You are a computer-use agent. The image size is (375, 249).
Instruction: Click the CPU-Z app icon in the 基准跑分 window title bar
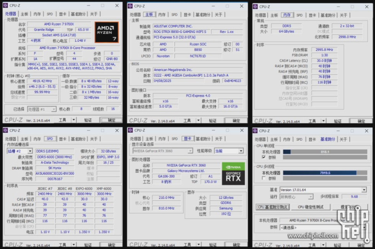point(255,131)
